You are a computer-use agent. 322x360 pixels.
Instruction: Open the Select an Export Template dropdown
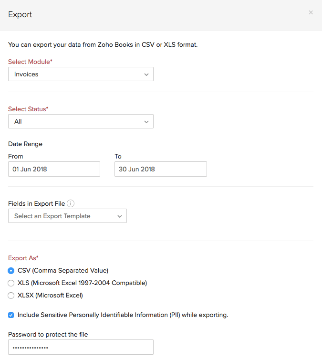click(x=67, y=216)
